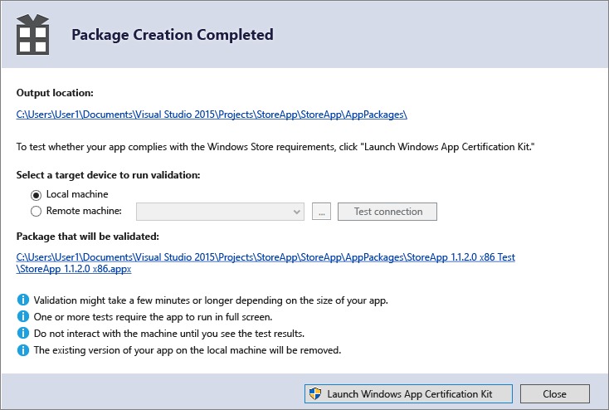Click 'Validation might take a few minutes' text
The image size is (609, 410).
tap(211, 300)
